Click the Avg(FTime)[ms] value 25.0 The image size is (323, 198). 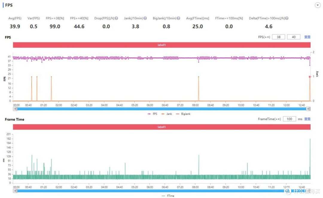click(198, 27)
